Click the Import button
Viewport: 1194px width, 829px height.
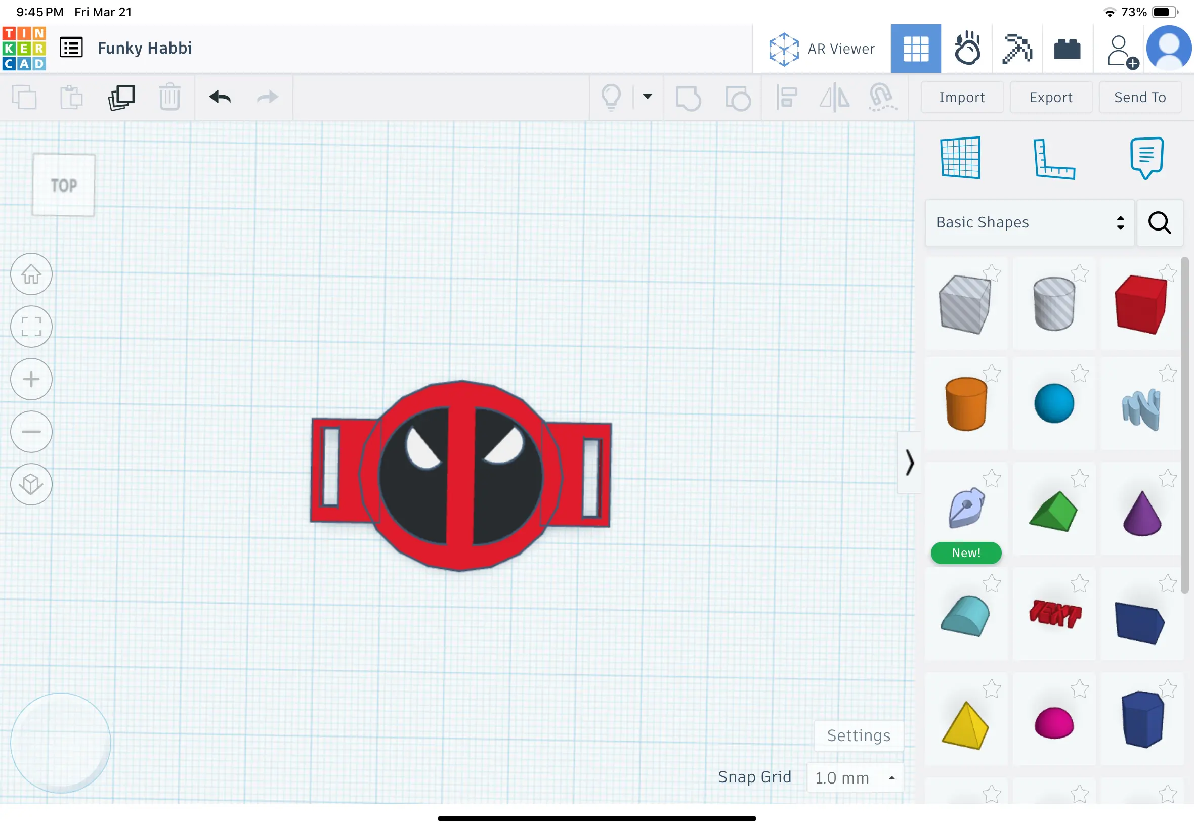(961, 97)
